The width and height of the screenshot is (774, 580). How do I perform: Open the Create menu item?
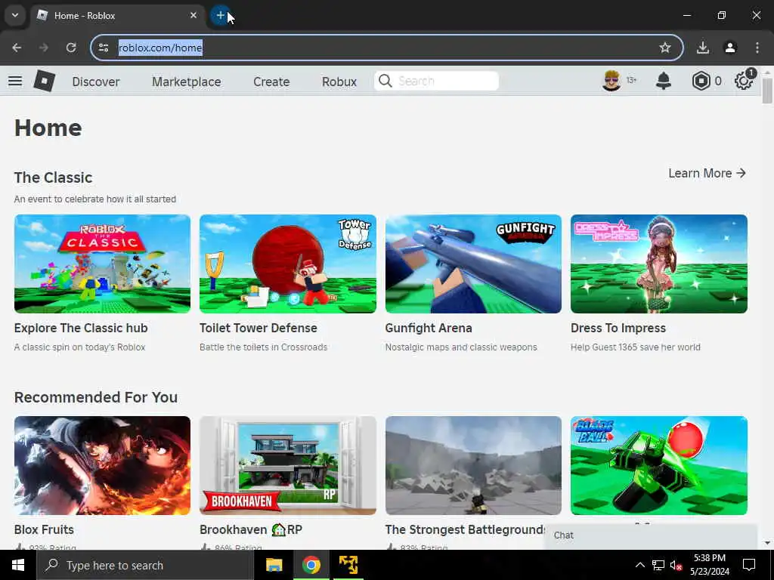[271, 82]
